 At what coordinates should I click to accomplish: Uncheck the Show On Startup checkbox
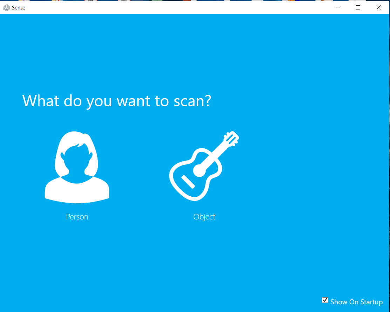pyautogui.click(x=325, y=300)
